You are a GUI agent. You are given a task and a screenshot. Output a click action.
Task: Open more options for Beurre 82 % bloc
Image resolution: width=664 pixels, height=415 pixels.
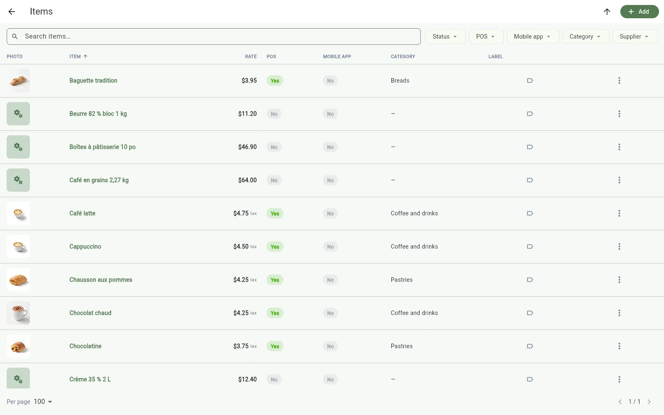pyautogui.click(x=619, y=114)
